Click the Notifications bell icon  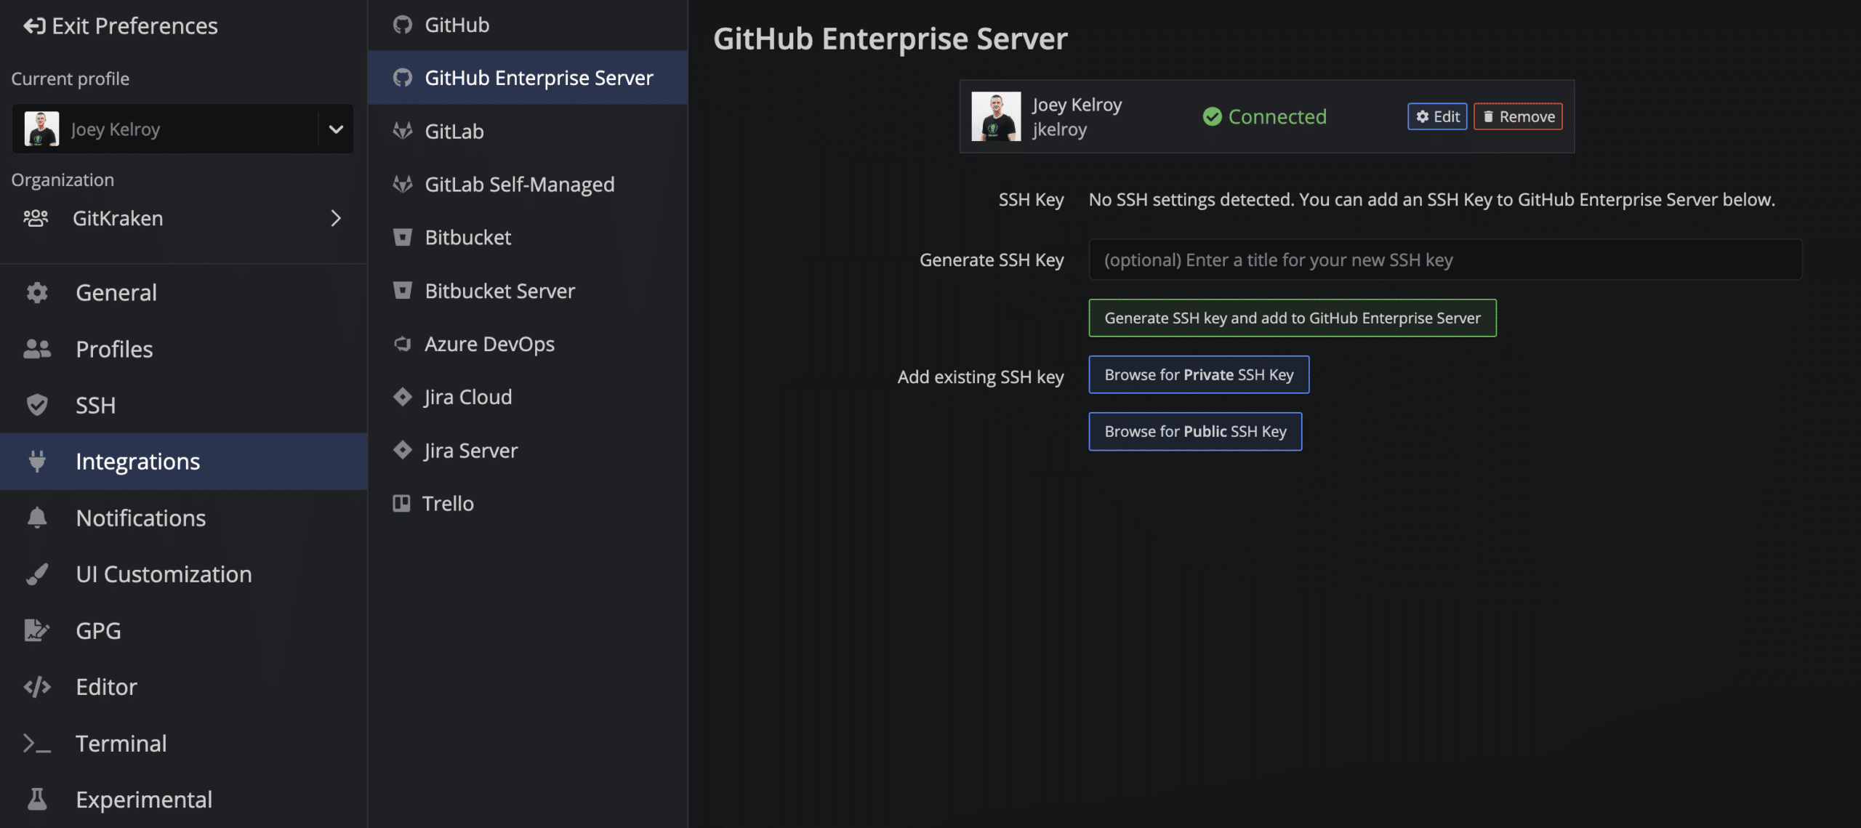pos(37,518)
